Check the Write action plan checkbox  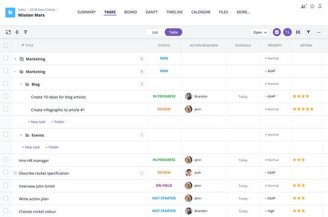pyautogui.click(x=6, y=198)
